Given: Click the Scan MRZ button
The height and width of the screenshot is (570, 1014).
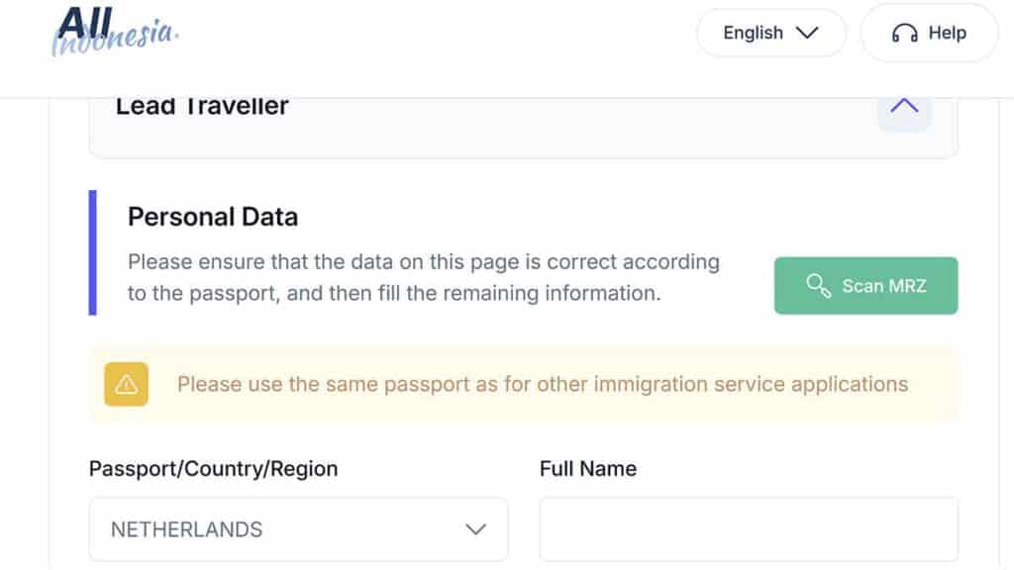Looking at the screenshot, I should 865,286.
